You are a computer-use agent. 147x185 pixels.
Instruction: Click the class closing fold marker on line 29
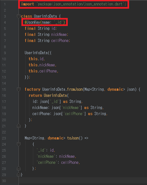[19, 175]
